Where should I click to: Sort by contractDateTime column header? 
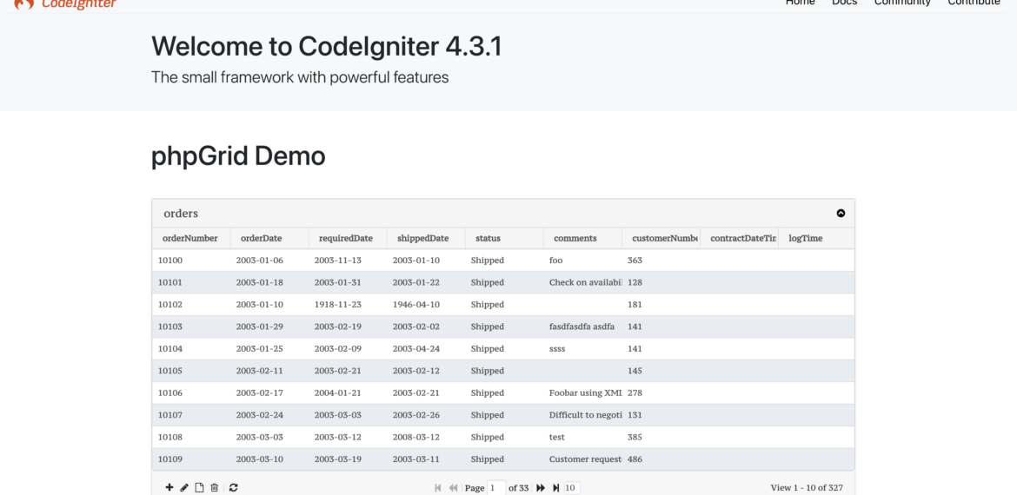[x=740, y=239]
